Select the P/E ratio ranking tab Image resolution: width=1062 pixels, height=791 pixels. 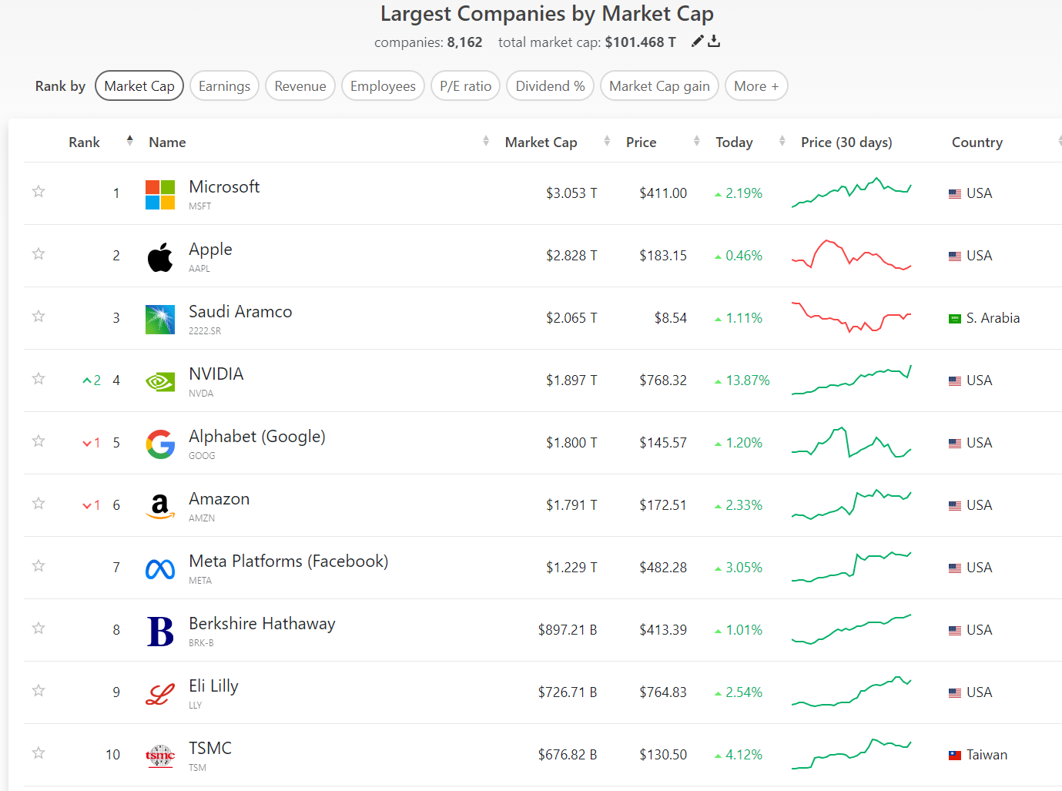coord(465,86)
